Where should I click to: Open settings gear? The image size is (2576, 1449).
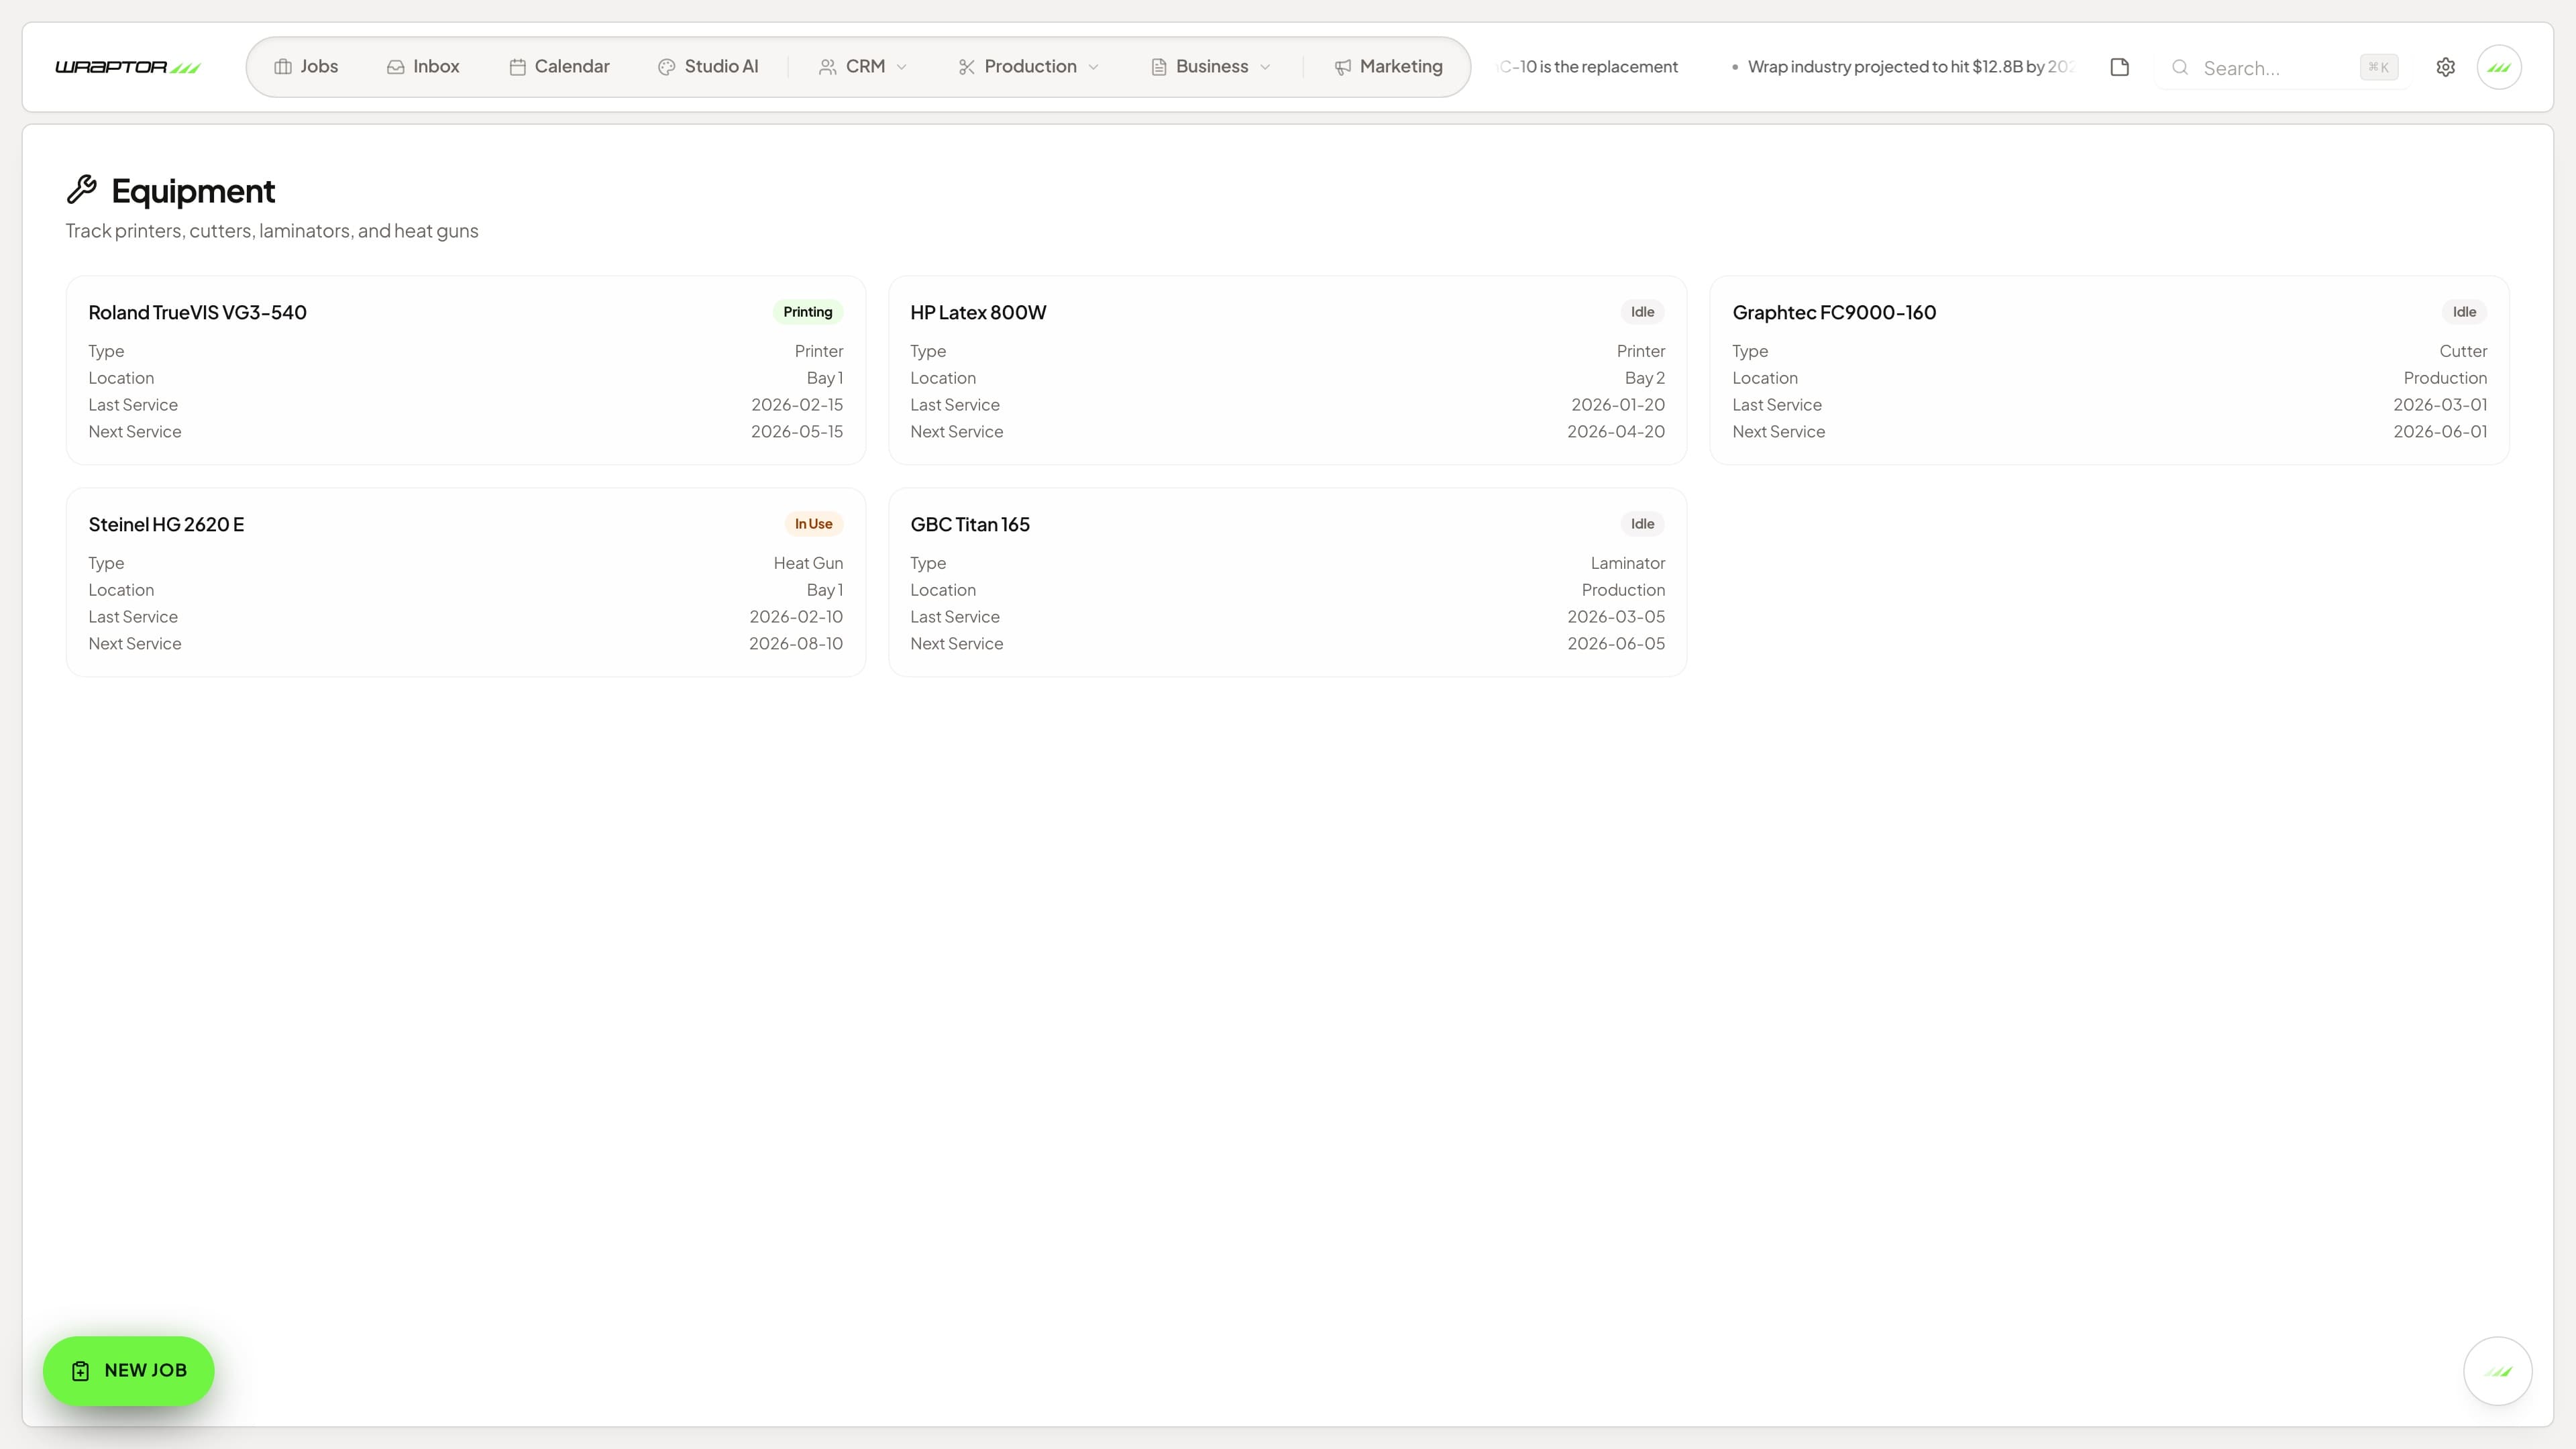2445,67
